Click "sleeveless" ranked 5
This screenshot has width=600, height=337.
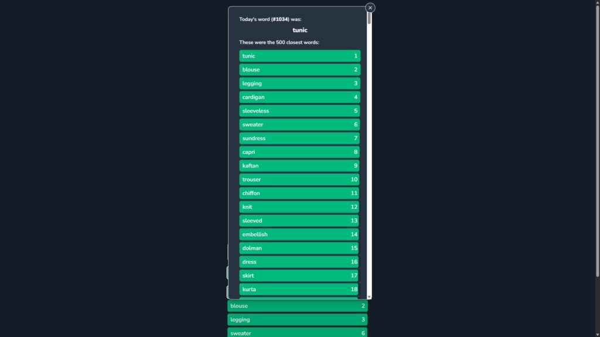pos(299,111)
